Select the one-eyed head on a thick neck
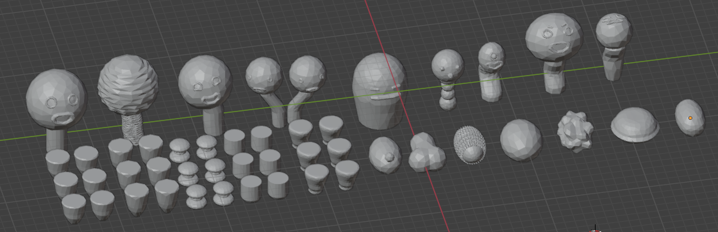The width and height of the screenshot is (718, 232). 491,71
